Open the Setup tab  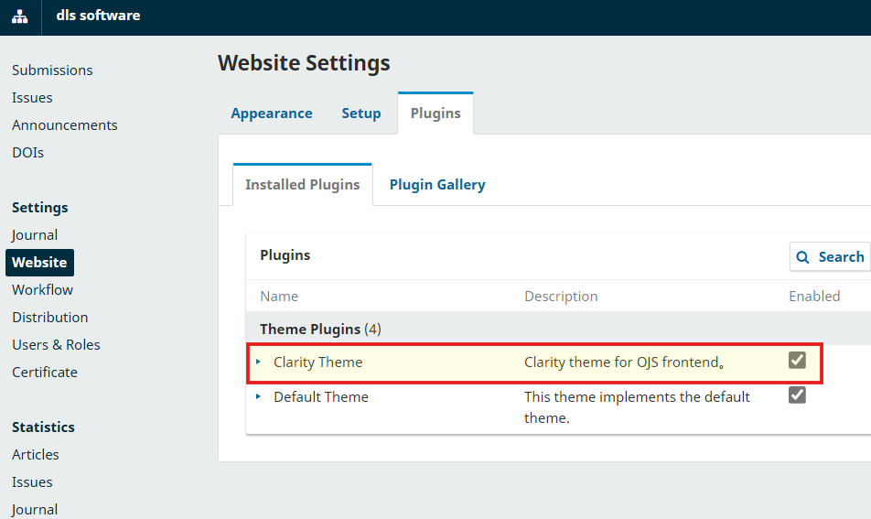(361, 114)
